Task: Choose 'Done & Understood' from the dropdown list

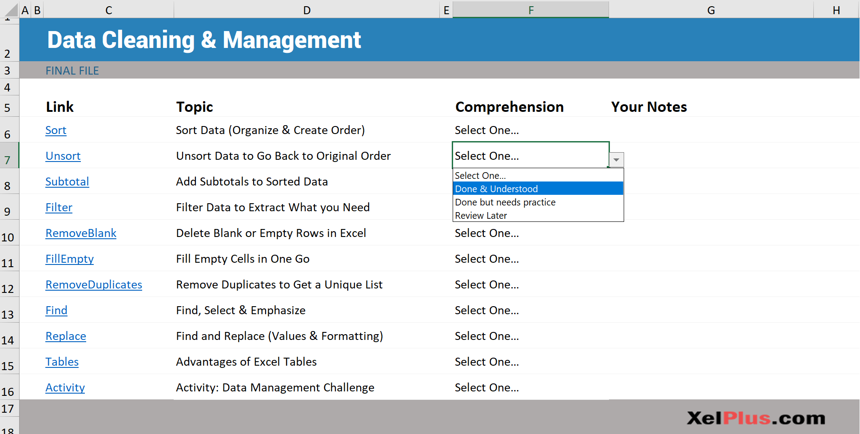Action: pyautogui.click(x=538, y=189)
